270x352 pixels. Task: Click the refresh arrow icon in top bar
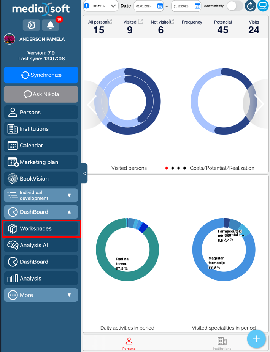tap(250, 6)
